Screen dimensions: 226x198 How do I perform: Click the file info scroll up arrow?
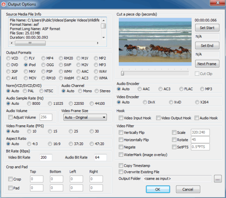pyautogui.click(x=103, y=21)
